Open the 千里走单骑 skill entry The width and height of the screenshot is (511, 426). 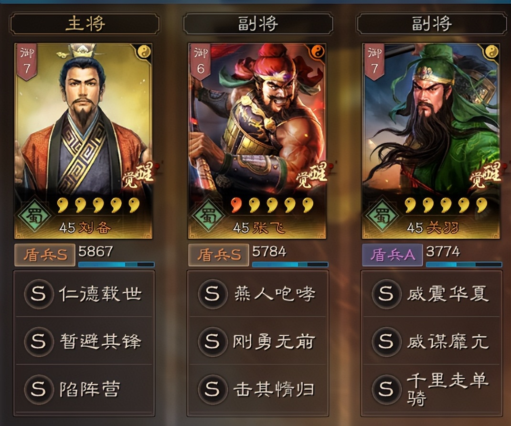click(x=431, y=389)
